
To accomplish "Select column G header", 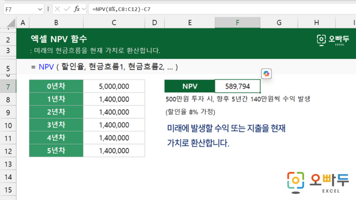I will coord(279,23).
